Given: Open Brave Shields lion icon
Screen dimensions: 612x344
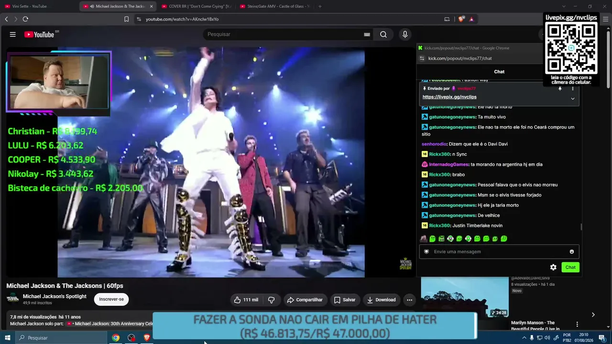Looking at the screenshot, I should (461, 19).
